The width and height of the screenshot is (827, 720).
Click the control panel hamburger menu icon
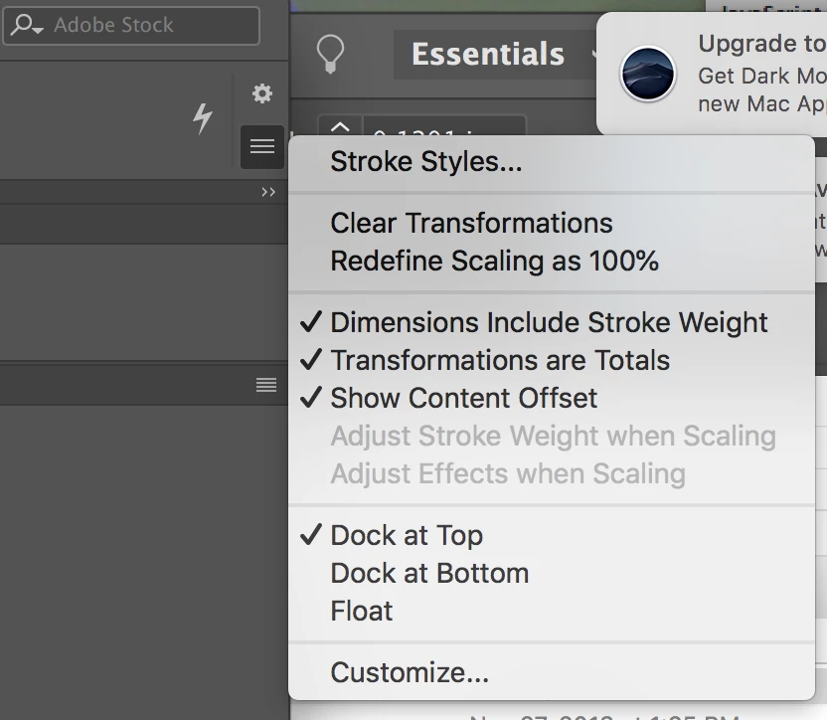[262, 147]
